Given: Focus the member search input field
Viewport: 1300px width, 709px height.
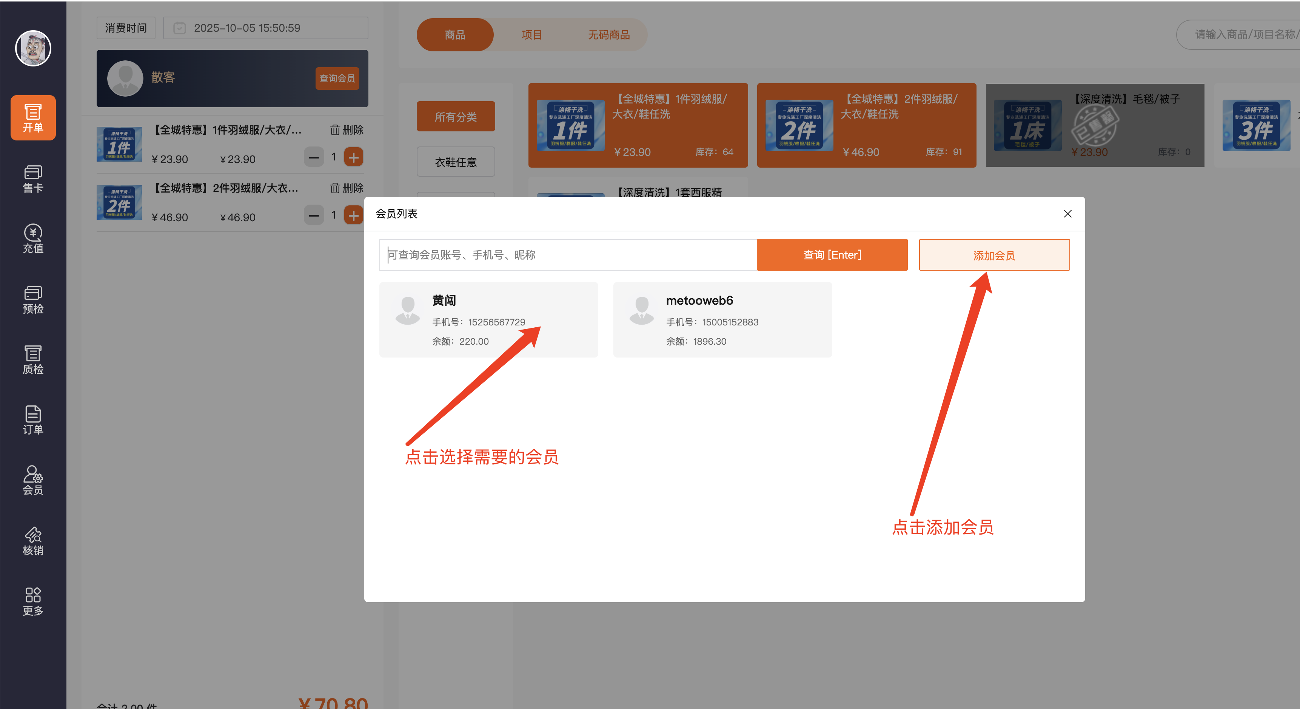Looking at the screenshot, I should coord(568,255).
